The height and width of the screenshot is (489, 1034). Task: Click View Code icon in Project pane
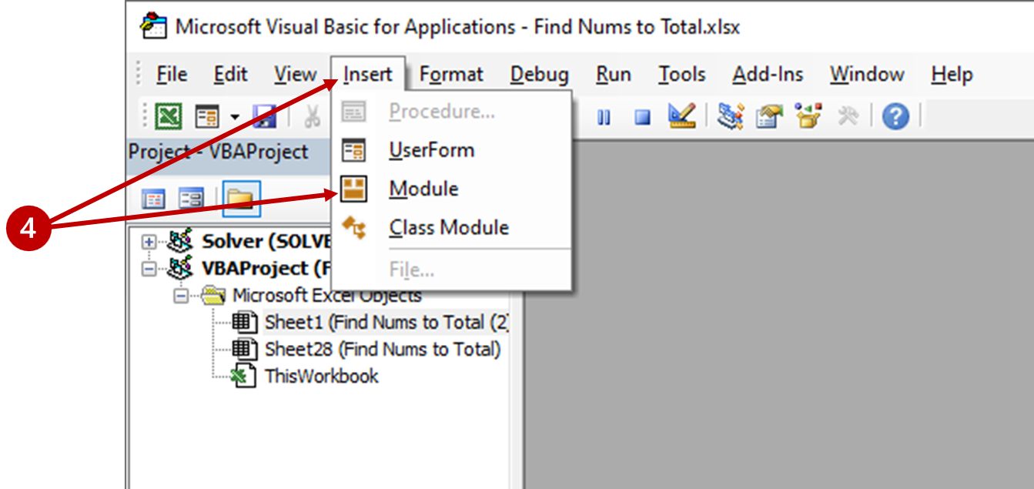pos(154,199)
